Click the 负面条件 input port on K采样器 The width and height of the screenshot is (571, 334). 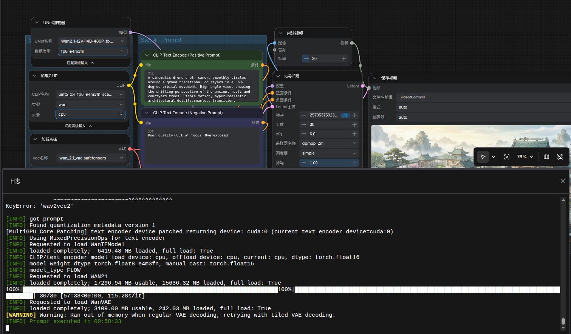coord(272,100)
